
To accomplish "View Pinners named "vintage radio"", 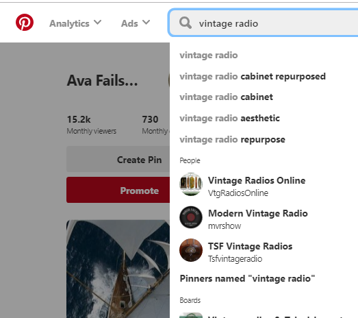I will 247,279.
